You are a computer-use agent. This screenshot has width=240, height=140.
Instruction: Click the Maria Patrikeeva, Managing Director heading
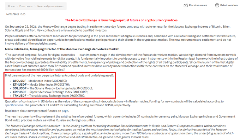point(62,49)
